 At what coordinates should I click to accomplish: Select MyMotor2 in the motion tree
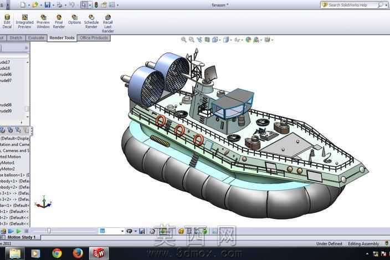coord(8,169)
